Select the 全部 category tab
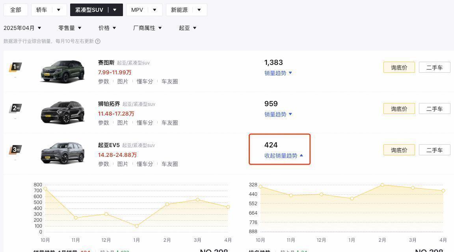The width and height of the screenshot is (454, 252). tap(16, 10)
